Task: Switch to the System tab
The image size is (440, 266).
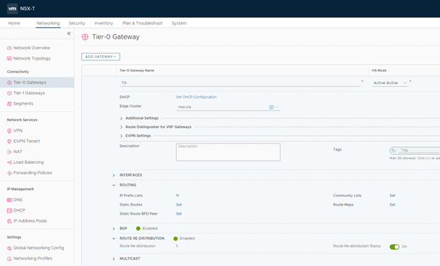Action: pyautogui.click(x=179, y=23)
